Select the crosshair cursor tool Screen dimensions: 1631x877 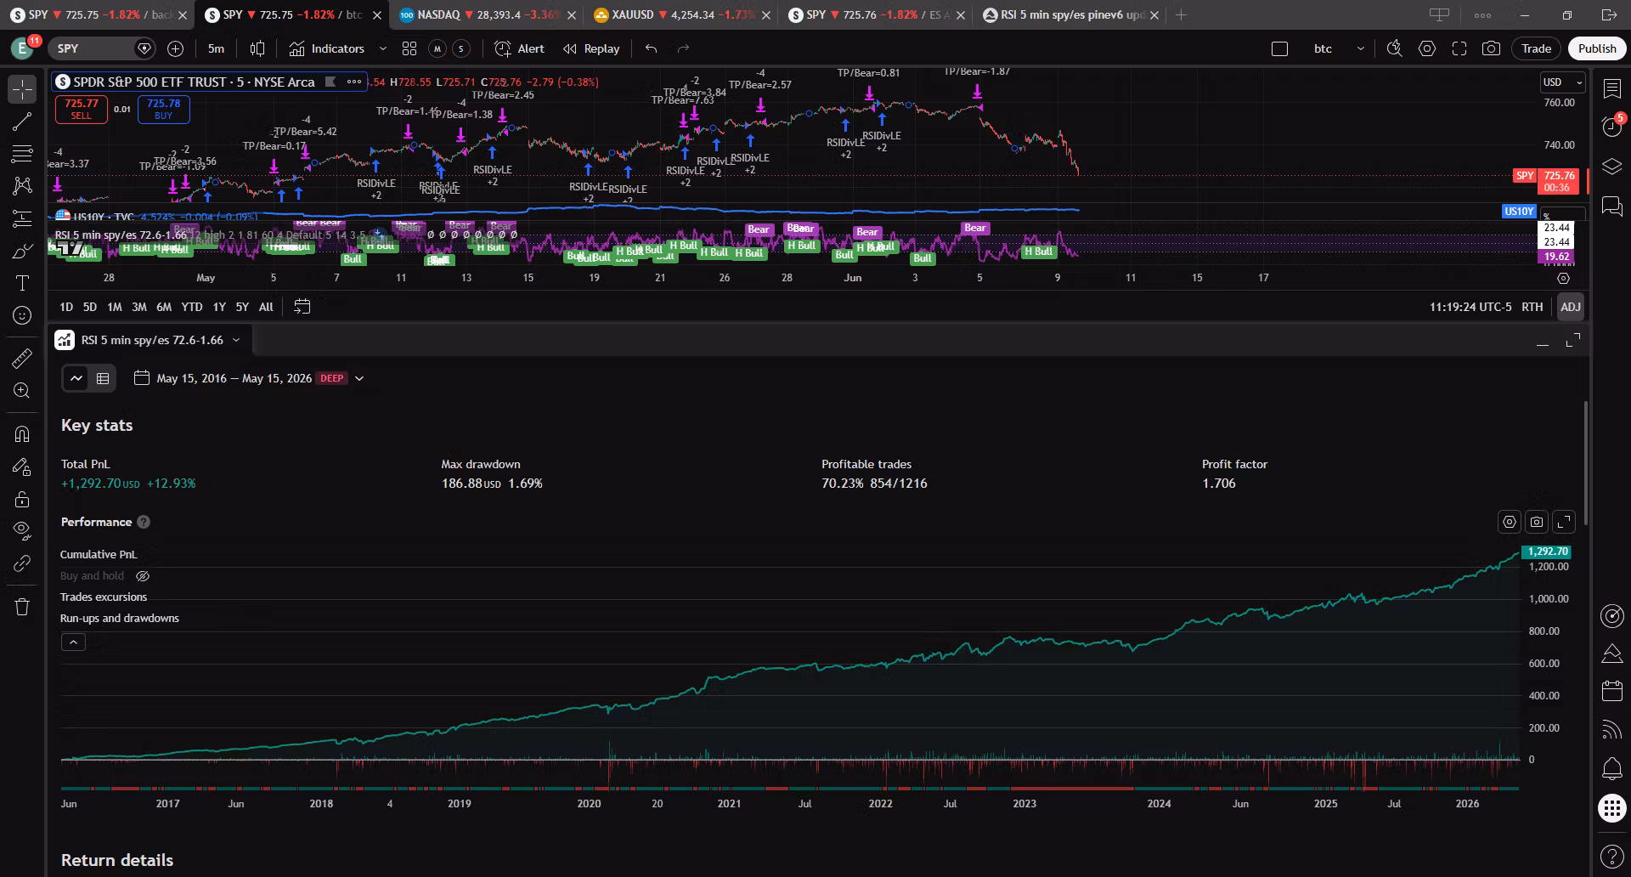[x=22, y=88]
